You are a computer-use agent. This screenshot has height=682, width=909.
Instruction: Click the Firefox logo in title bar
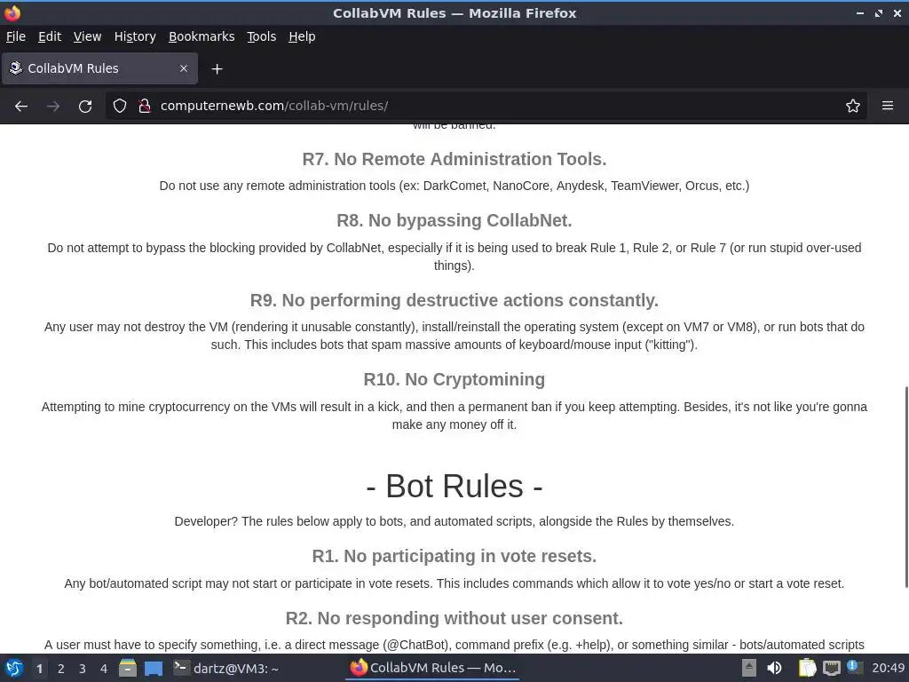12,12
